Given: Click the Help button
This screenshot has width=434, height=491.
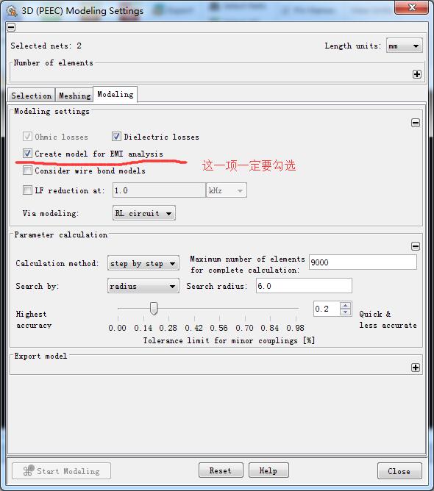Looking at the screenshot, I should tap(268, 470).
